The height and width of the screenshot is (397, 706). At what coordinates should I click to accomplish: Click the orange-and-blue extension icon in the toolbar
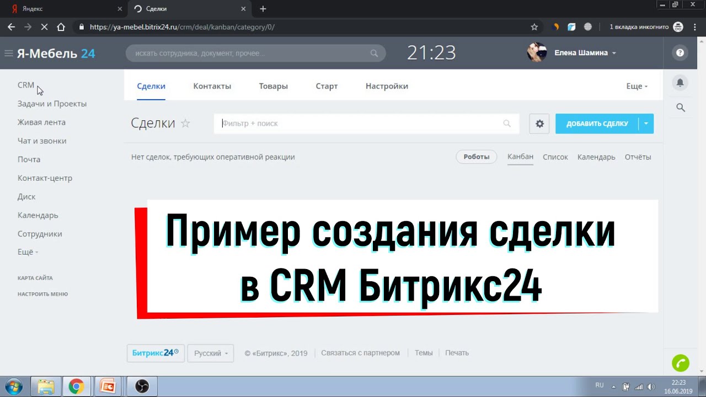pyautogui.click(x=556, y=26)
